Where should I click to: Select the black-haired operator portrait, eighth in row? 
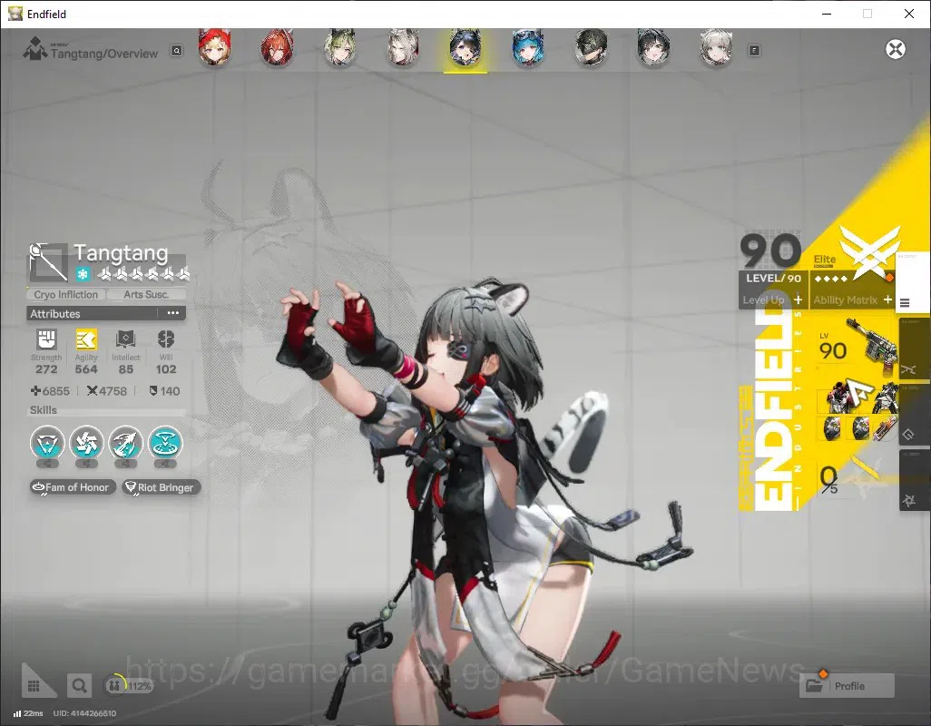point(653,47)
